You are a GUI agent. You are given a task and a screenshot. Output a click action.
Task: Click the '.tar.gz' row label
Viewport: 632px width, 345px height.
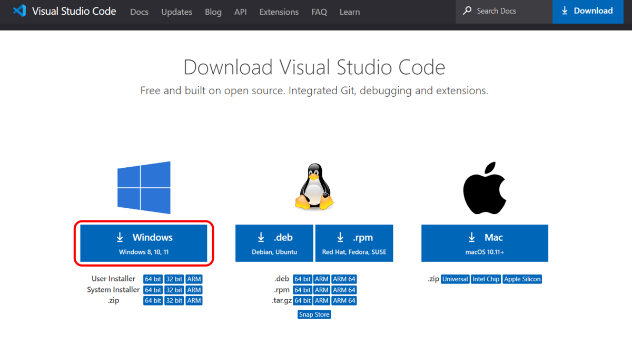coord(282,301)
